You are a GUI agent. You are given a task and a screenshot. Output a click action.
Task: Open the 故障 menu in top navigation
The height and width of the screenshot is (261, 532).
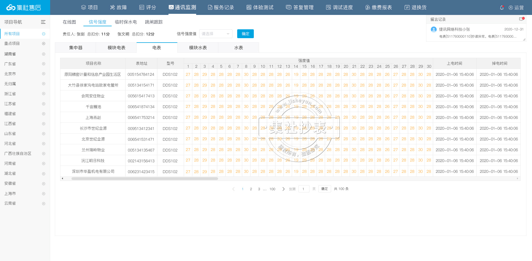point(118,7)
